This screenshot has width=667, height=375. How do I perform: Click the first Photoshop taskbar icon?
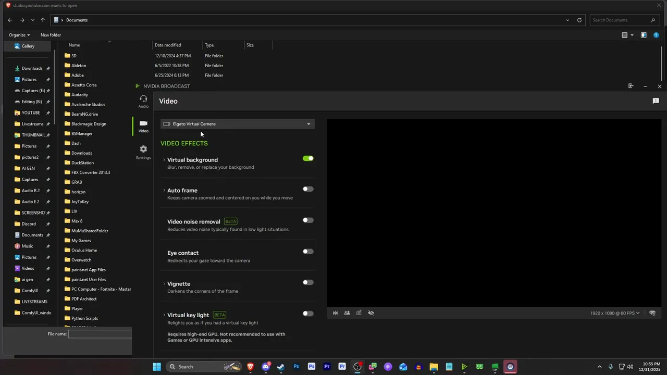click(x=296, y=367)
